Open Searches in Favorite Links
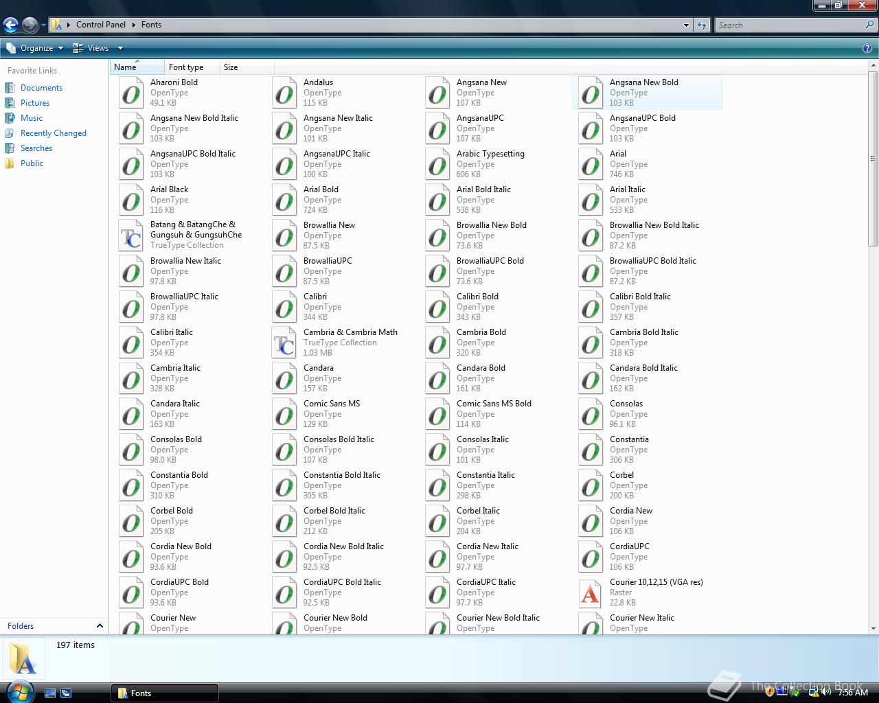 pyautogui.click(x=36, y=148)
